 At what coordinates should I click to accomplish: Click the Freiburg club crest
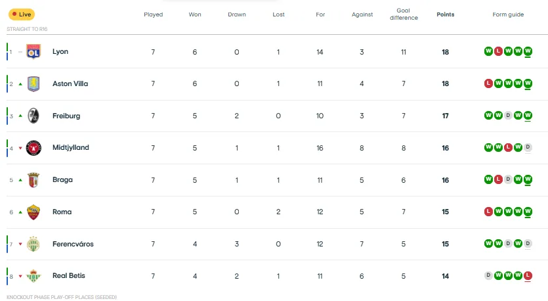[33, 116]
